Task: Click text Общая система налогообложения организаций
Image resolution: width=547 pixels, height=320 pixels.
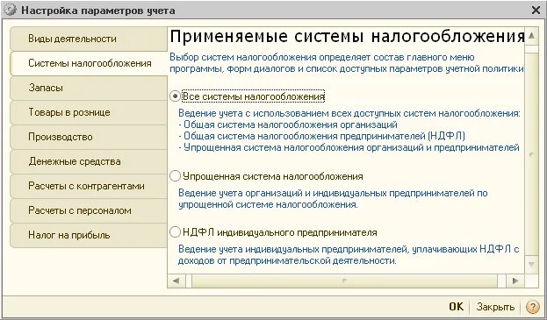Action: tap(291, 124)
